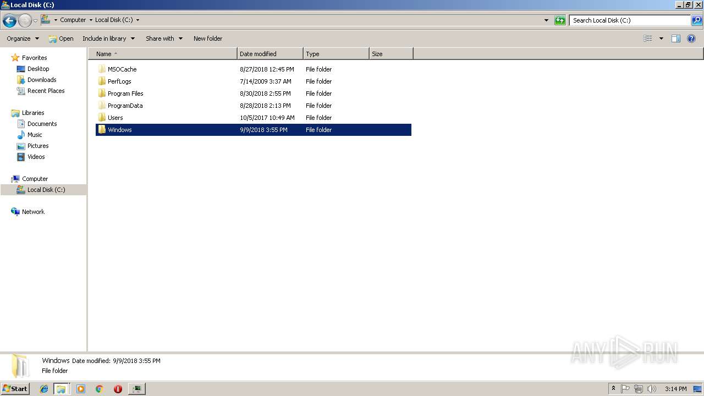
Task: Click the volume speaker tray icon
Action: 652,389
